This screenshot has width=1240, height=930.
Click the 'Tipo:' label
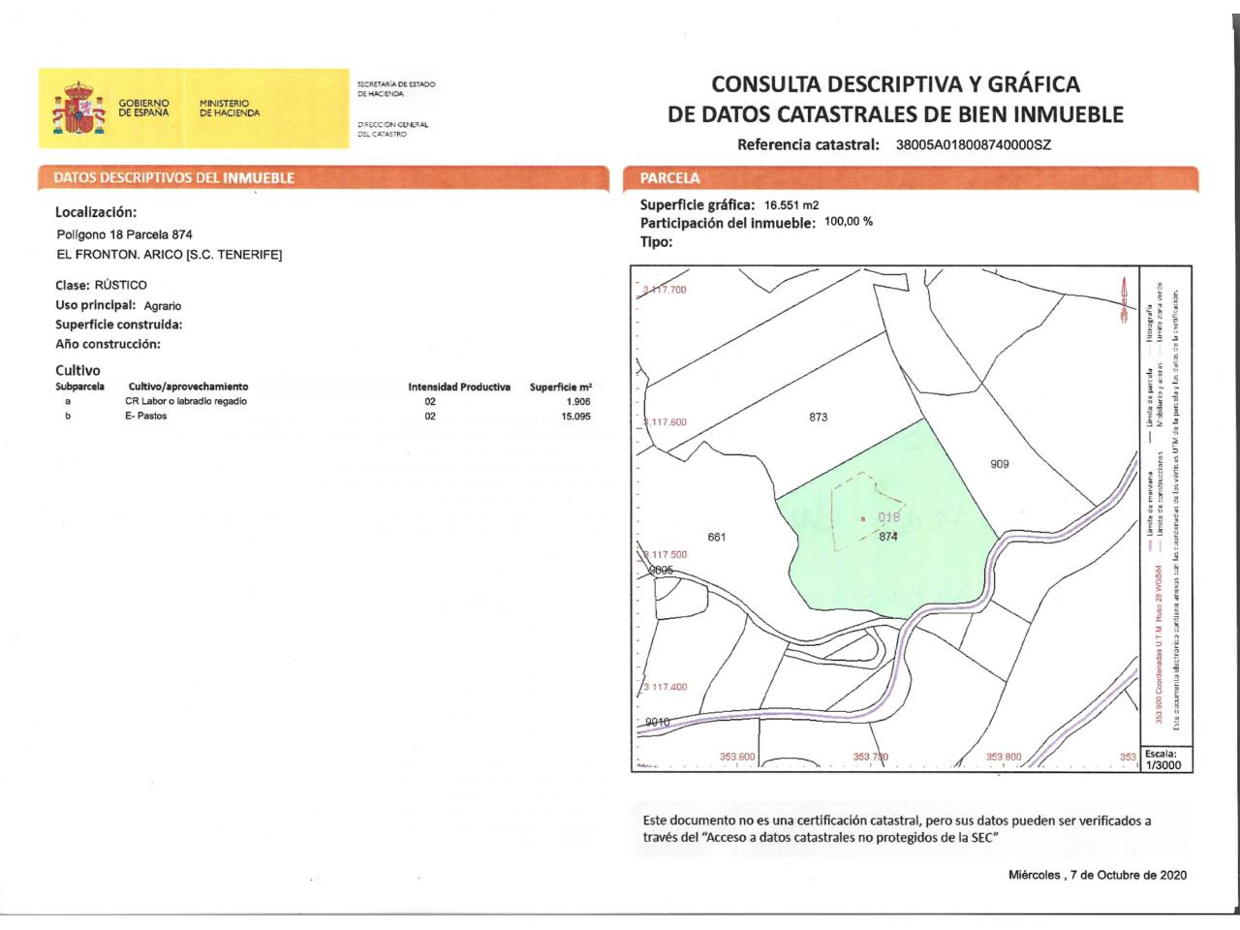click(656, 241)
